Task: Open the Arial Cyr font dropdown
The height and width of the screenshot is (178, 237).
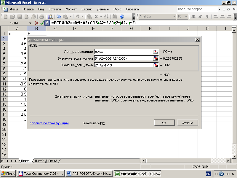Action: tap(174, 17)
